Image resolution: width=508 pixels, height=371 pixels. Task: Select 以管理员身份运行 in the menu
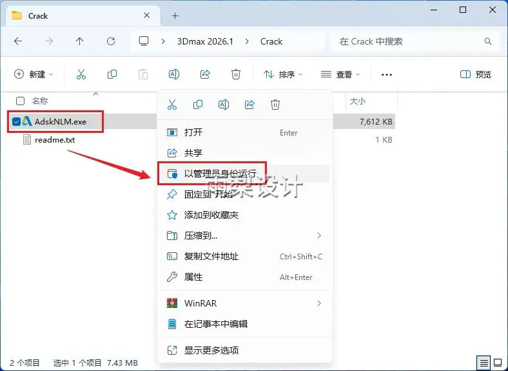pos(244,174)
